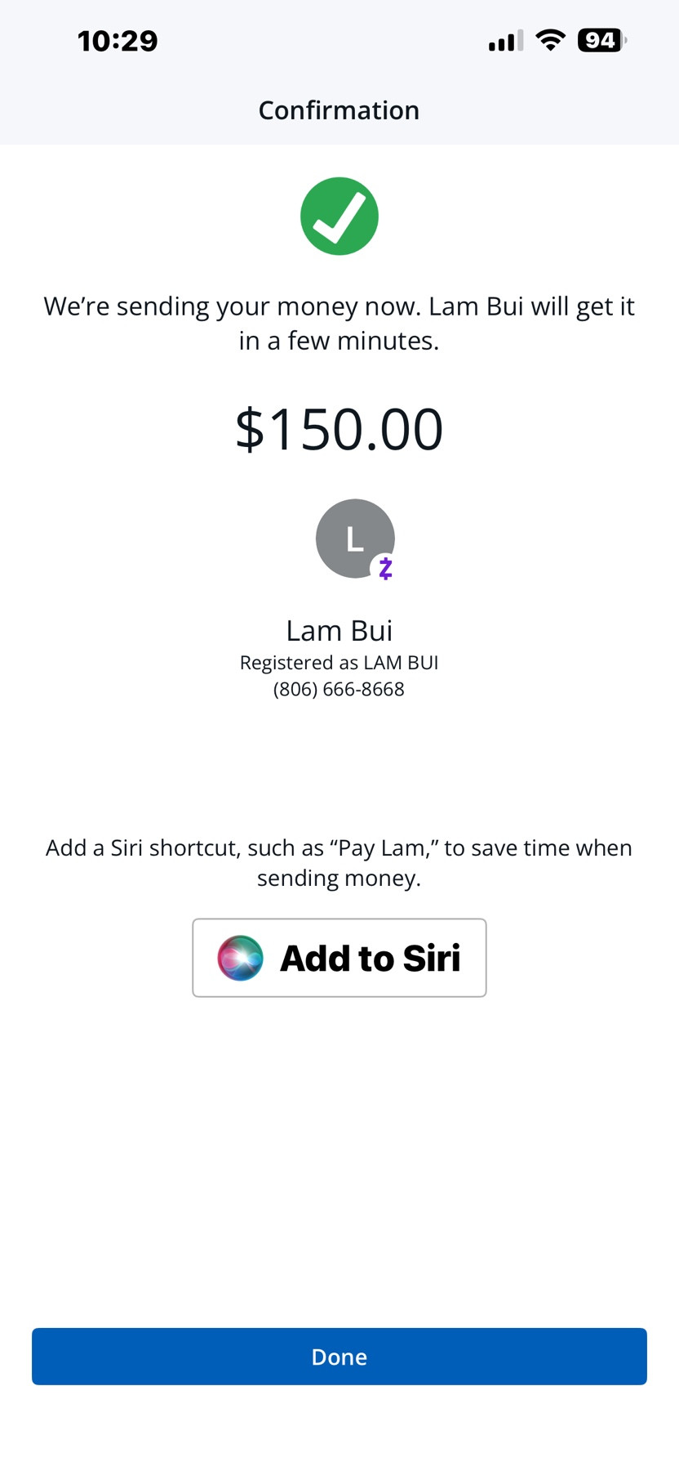
Task: Tap the colorful Siri orb icon
Action: (240, 958)
